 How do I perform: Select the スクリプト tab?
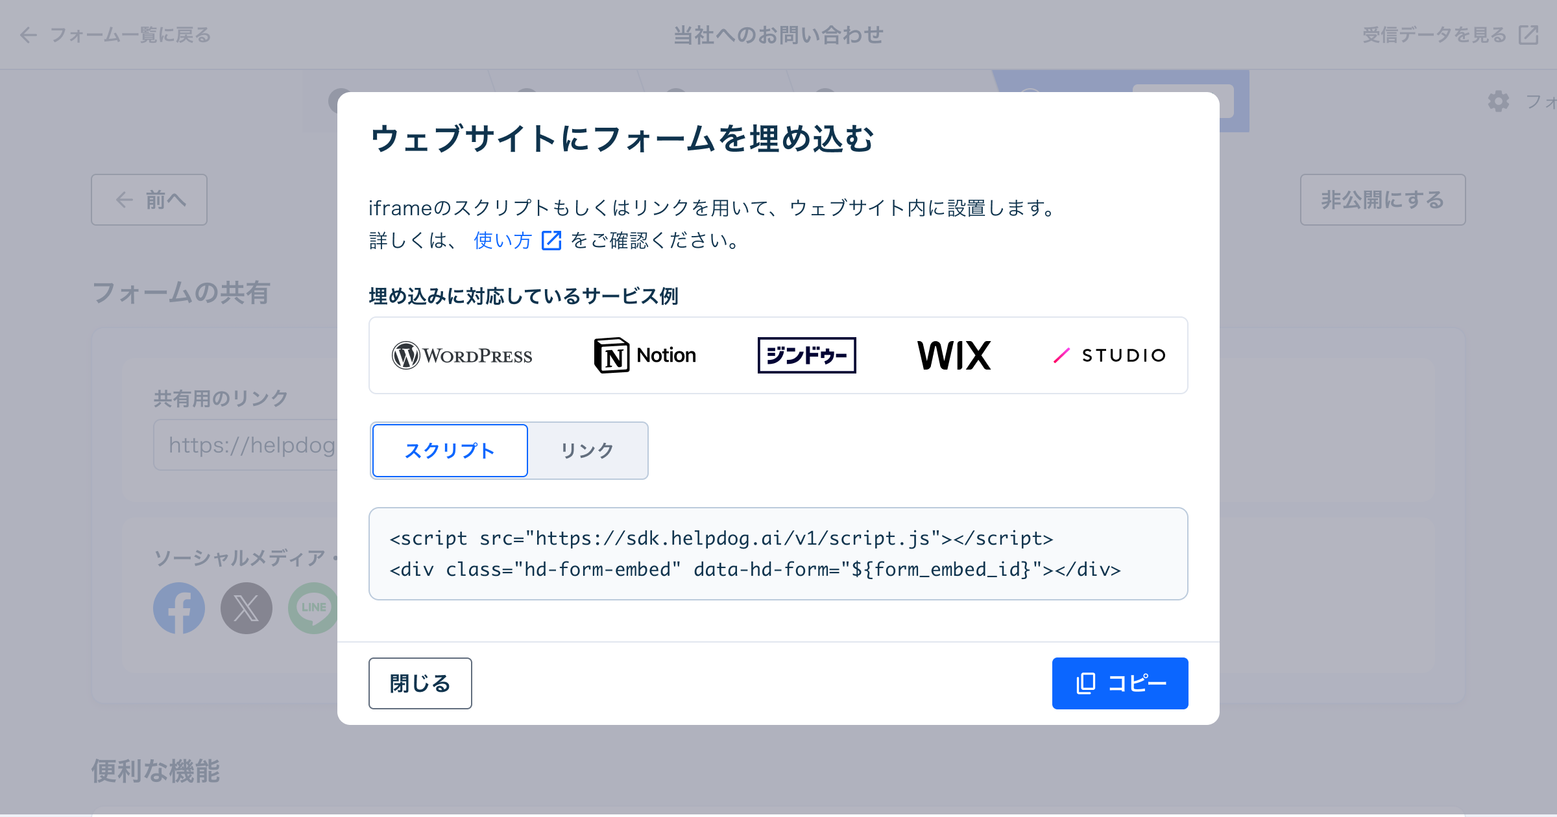448,451
